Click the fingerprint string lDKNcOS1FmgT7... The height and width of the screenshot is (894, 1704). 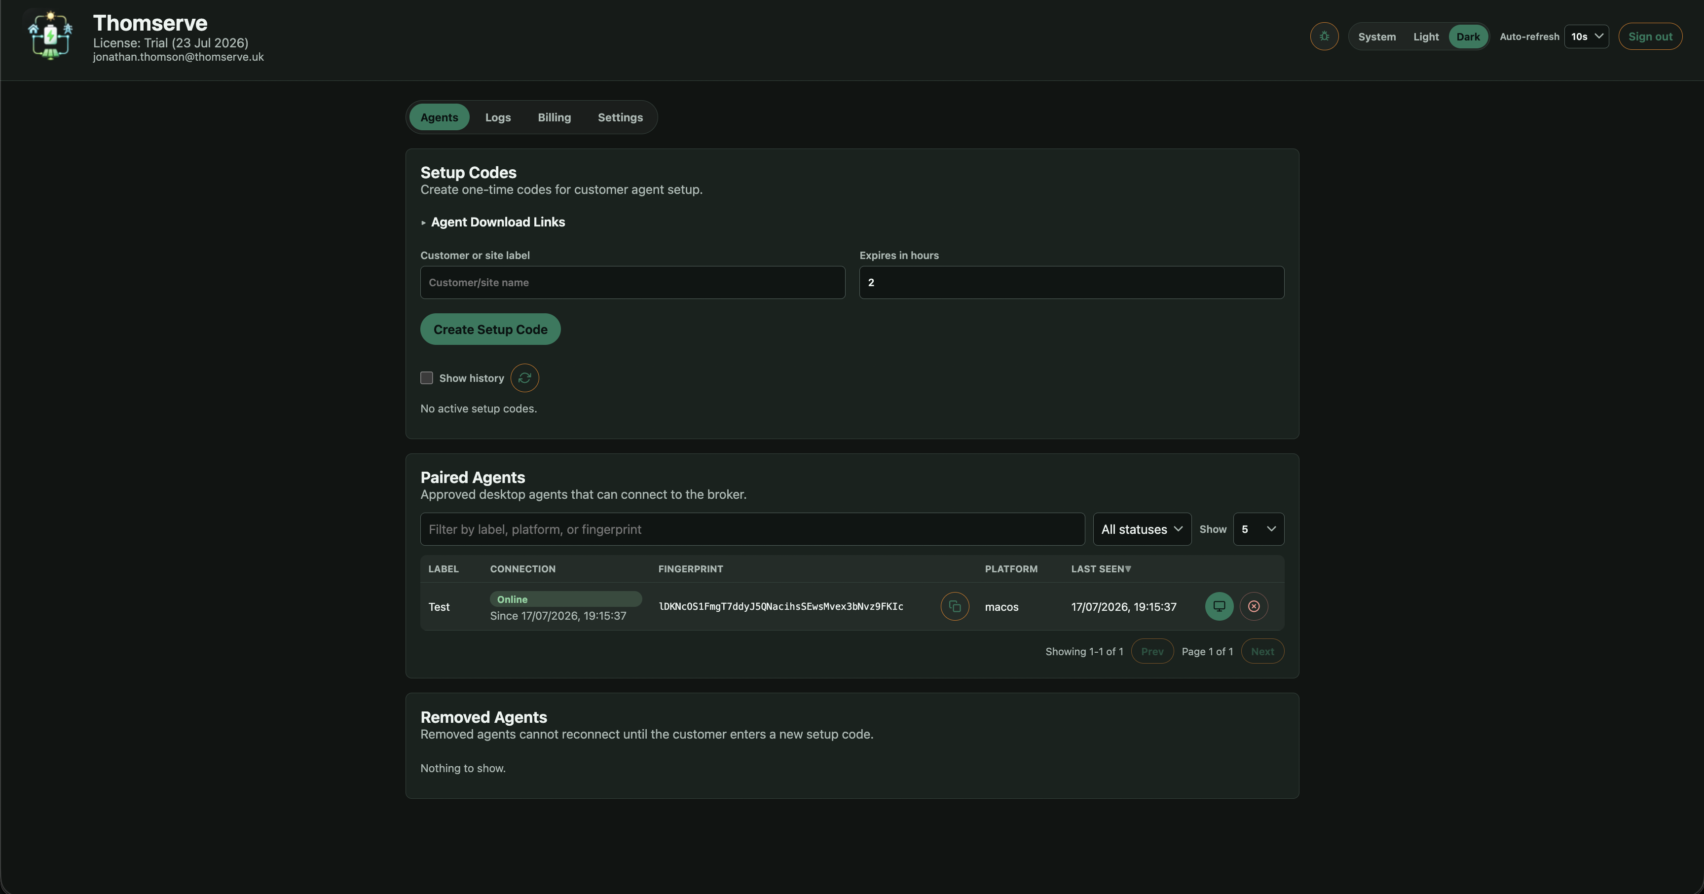pos(781,607)
